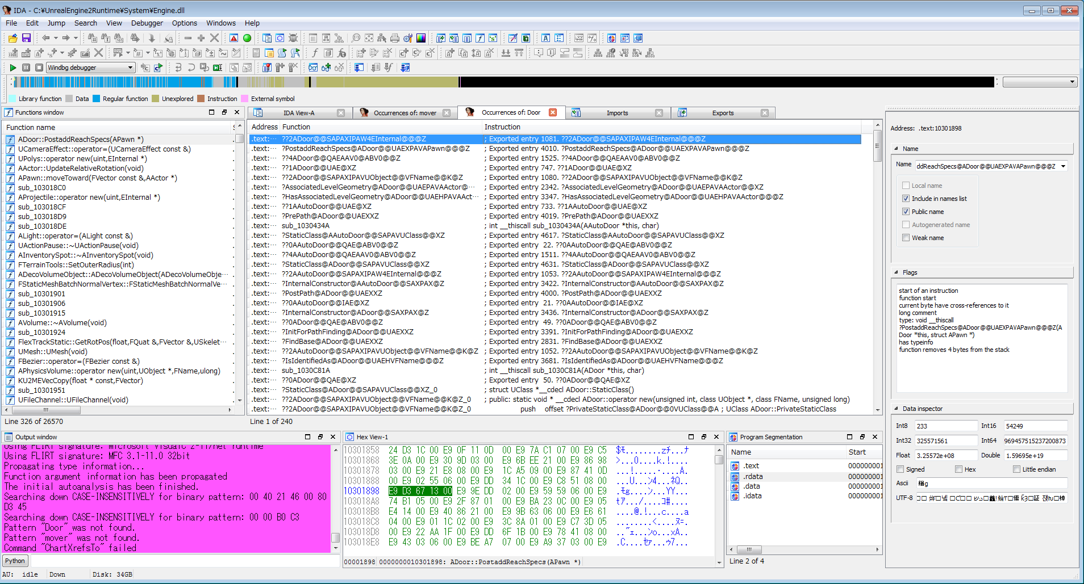
Task: Collapse the Name section
Action: coord(897,149)
